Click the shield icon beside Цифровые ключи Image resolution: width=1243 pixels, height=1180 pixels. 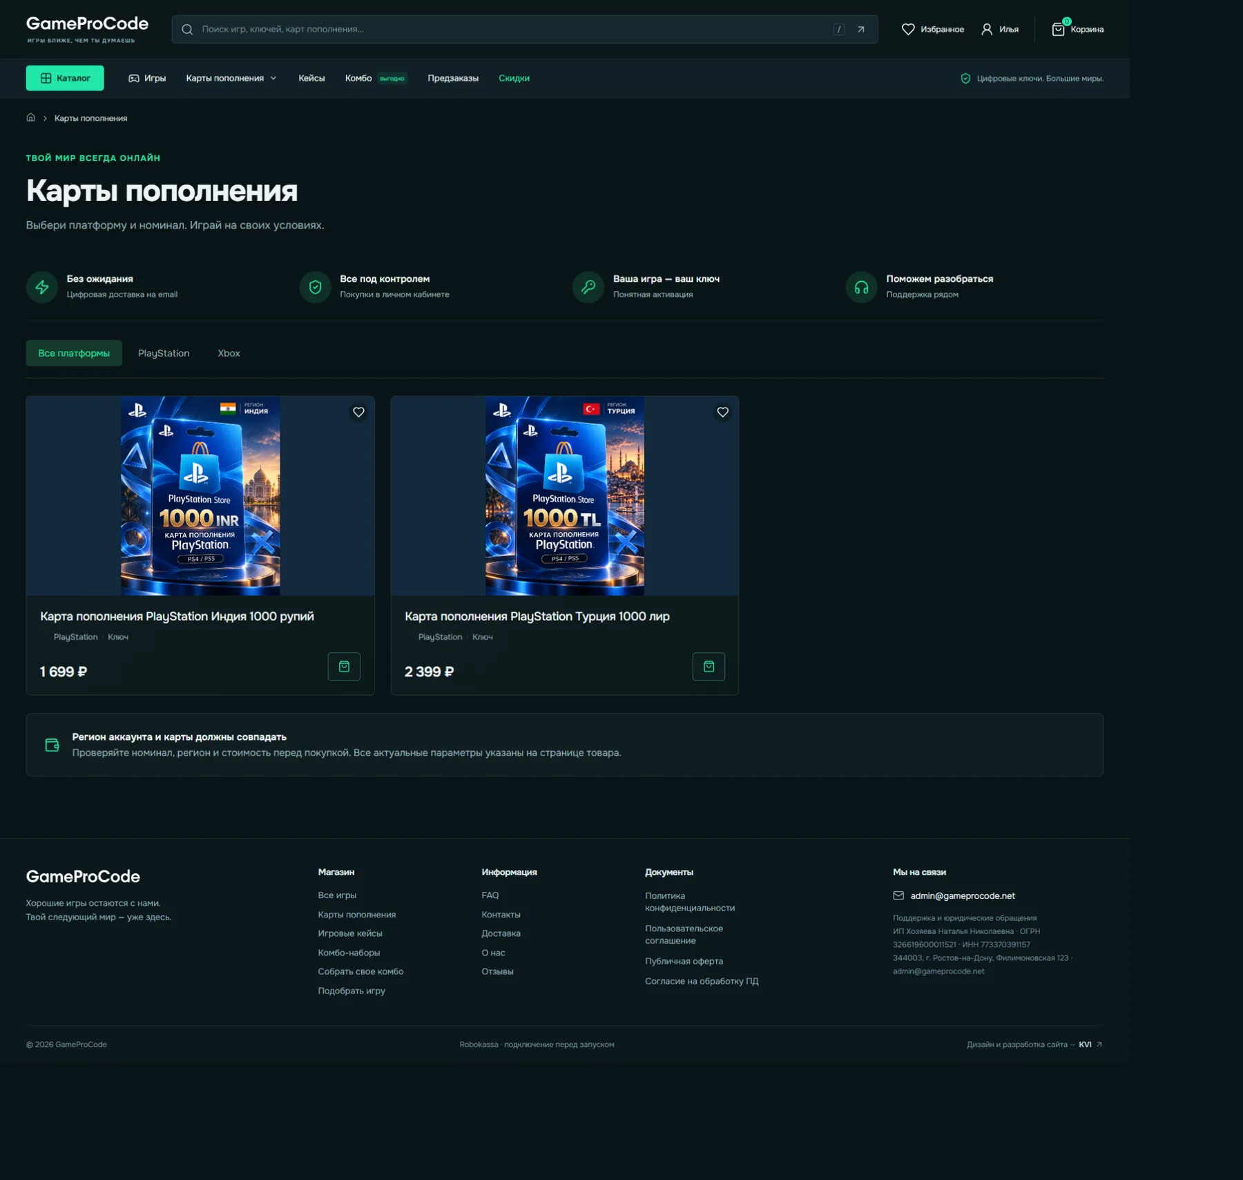point(965,78)
